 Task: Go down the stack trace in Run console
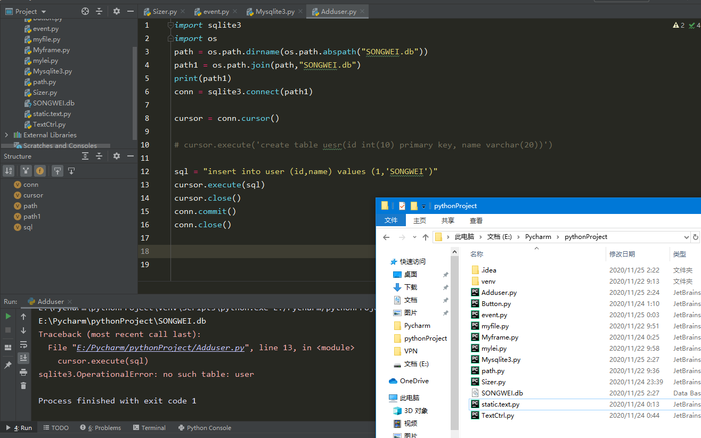pos(23,330)
